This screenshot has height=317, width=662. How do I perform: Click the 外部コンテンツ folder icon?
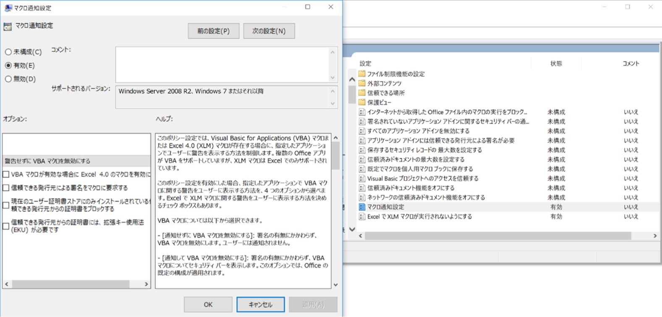coord(362,84)
